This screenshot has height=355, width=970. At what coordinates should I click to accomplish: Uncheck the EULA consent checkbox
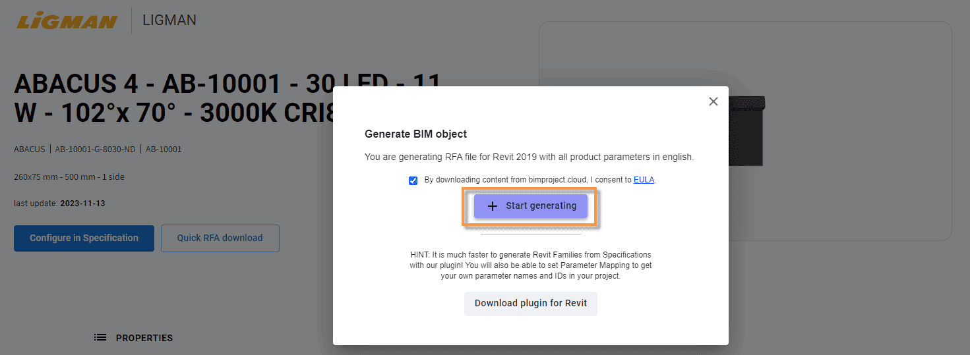pos(413,180)
